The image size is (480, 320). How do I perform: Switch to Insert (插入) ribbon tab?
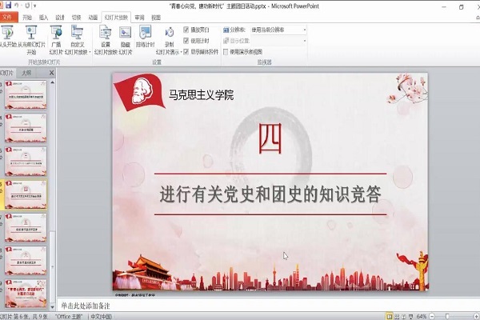pos(43,18)
